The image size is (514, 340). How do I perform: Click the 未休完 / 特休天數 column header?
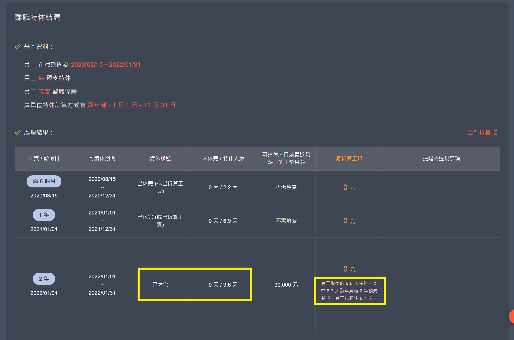[223, 158]
